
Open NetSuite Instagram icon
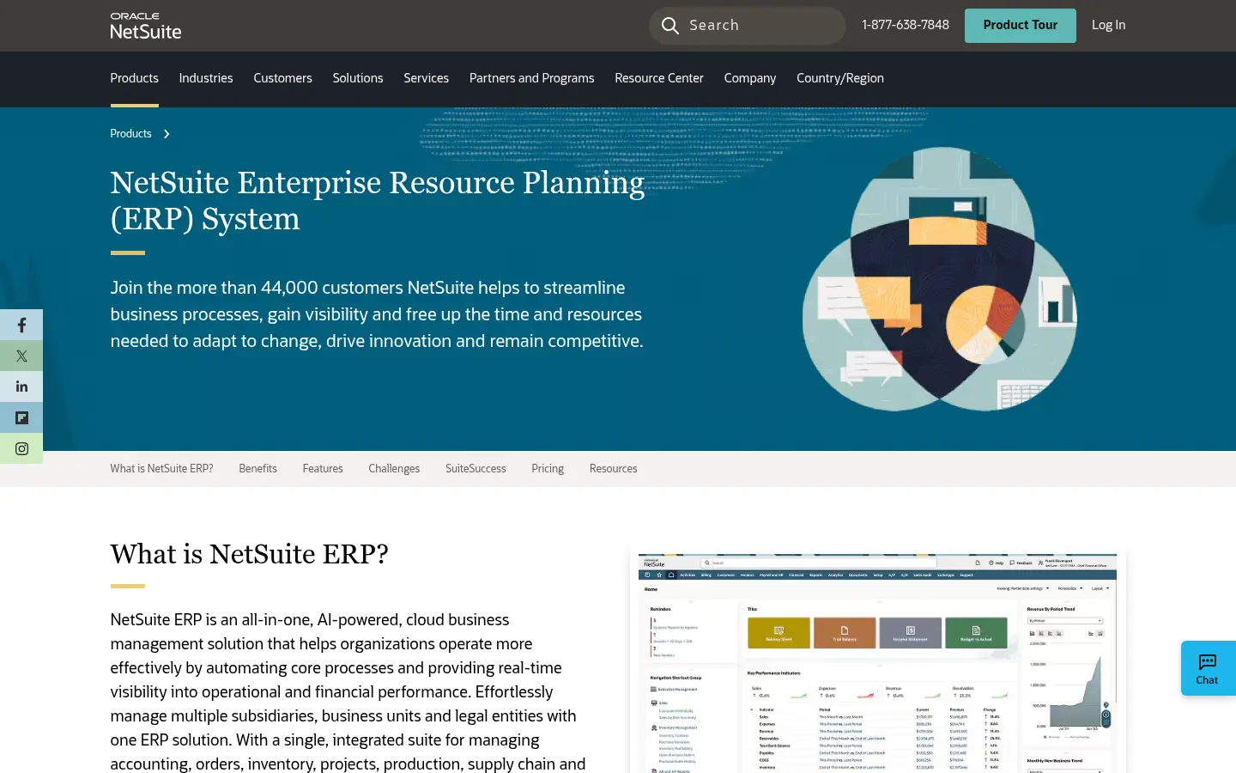[21, 448]
